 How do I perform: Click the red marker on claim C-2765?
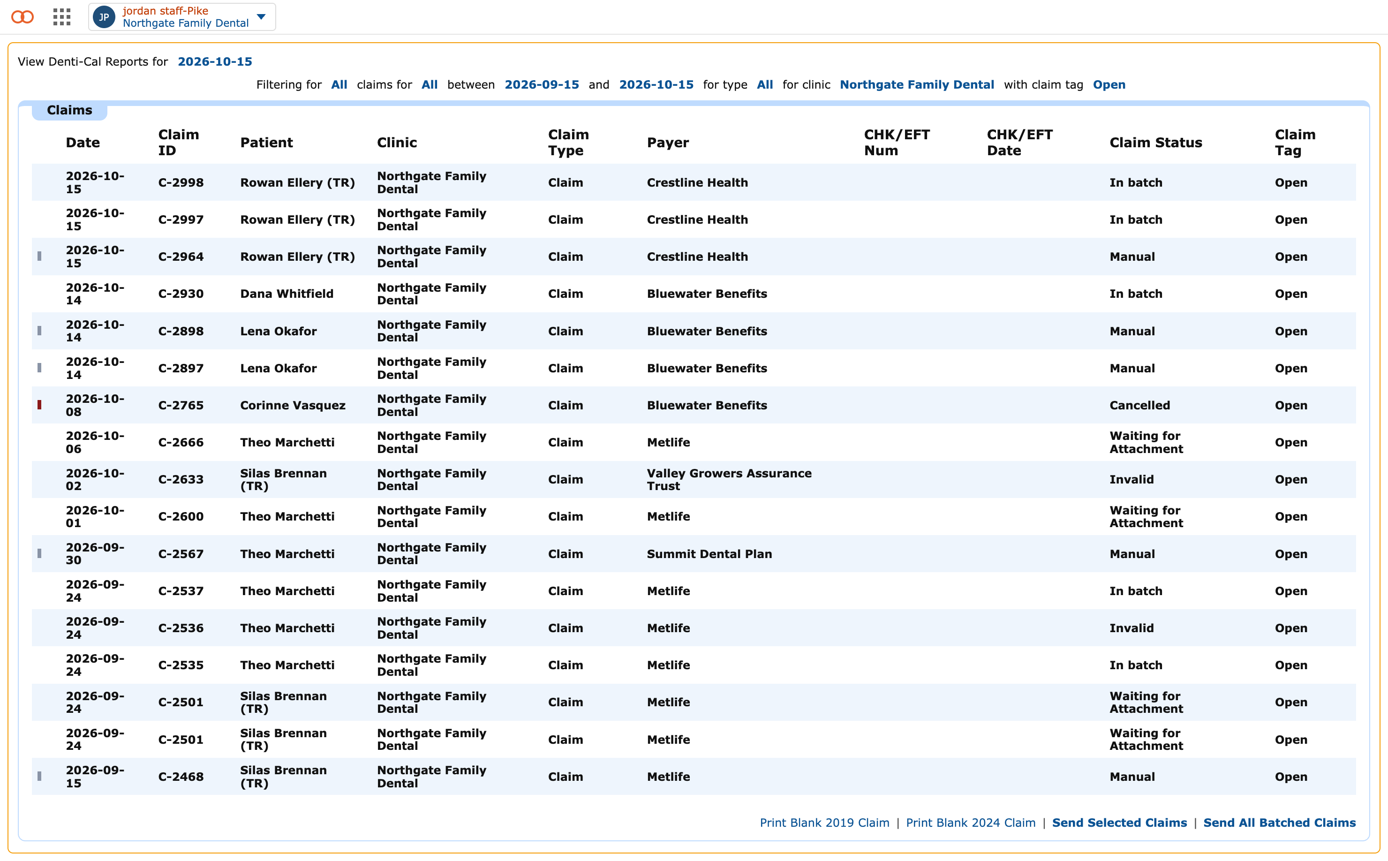pos(39,405)
